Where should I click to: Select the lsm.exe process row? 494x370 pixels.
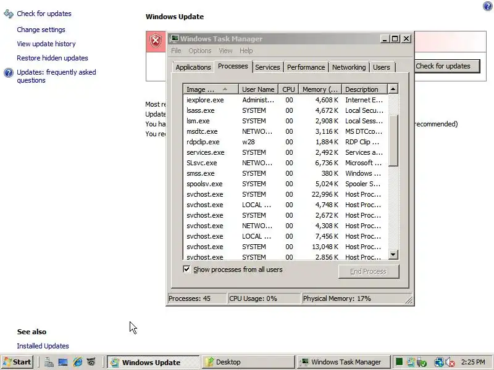285,121
